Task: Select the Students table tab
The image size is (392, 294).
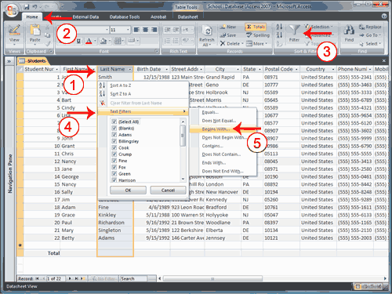Action: (x=33, y=61)
